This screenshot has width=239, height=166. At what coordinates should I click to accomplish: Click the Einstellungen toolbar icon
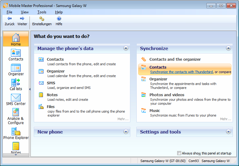[42, 21]
